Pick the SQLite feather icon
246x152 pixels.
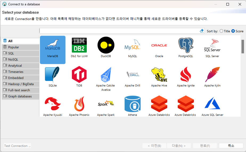click(x=52, y=74)
